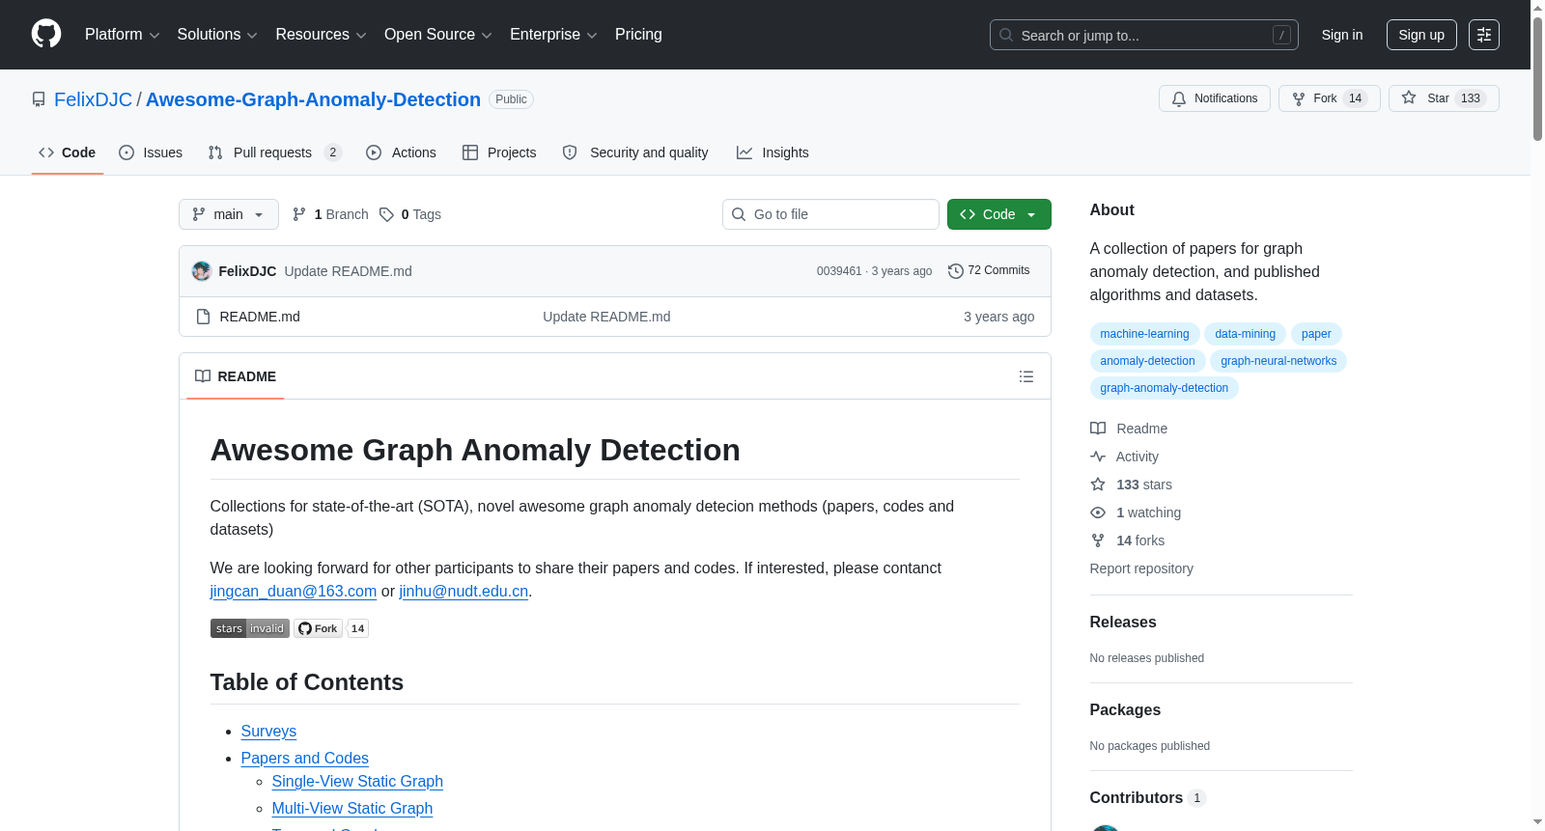Click the Fork 14 button
Screen dimensions: 1545x831
tap(1330, 98)
